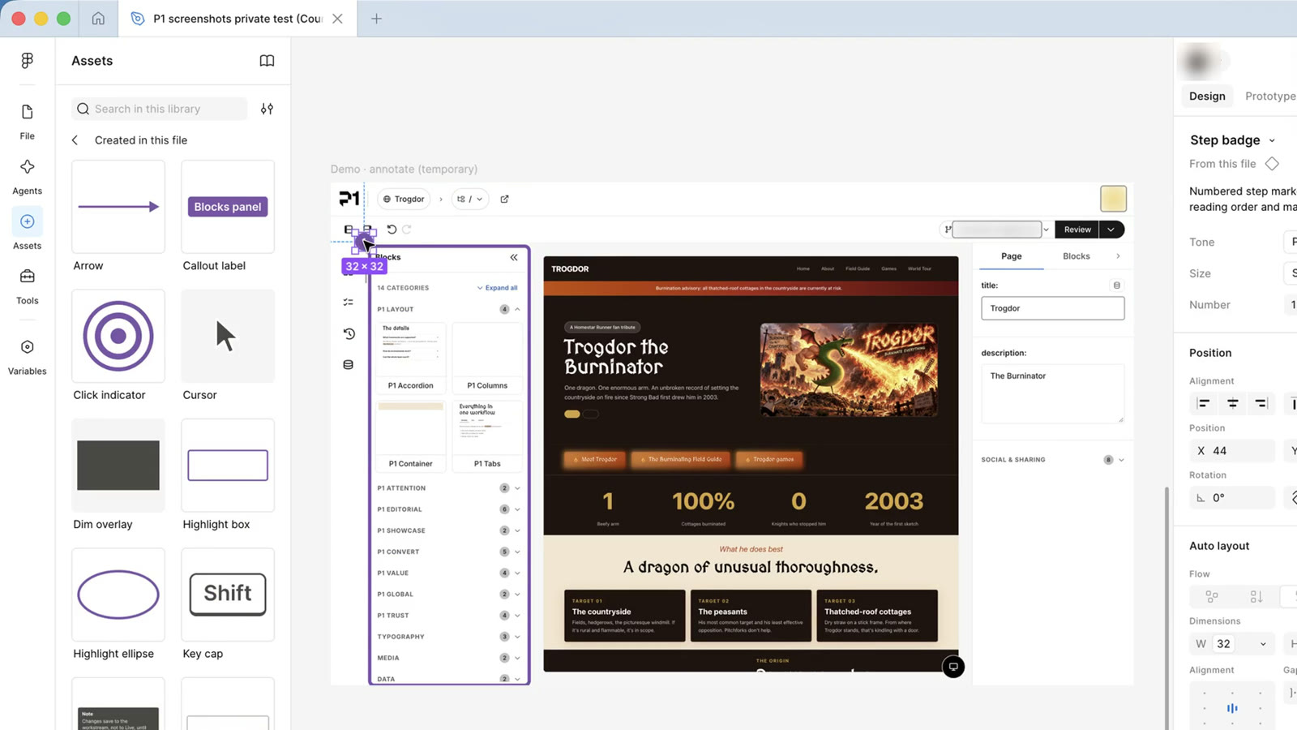The height and width of the screenshot is (730, 1297).
Task: Open the Step badge component dropdown chevron
Action: pos(1272,140)
